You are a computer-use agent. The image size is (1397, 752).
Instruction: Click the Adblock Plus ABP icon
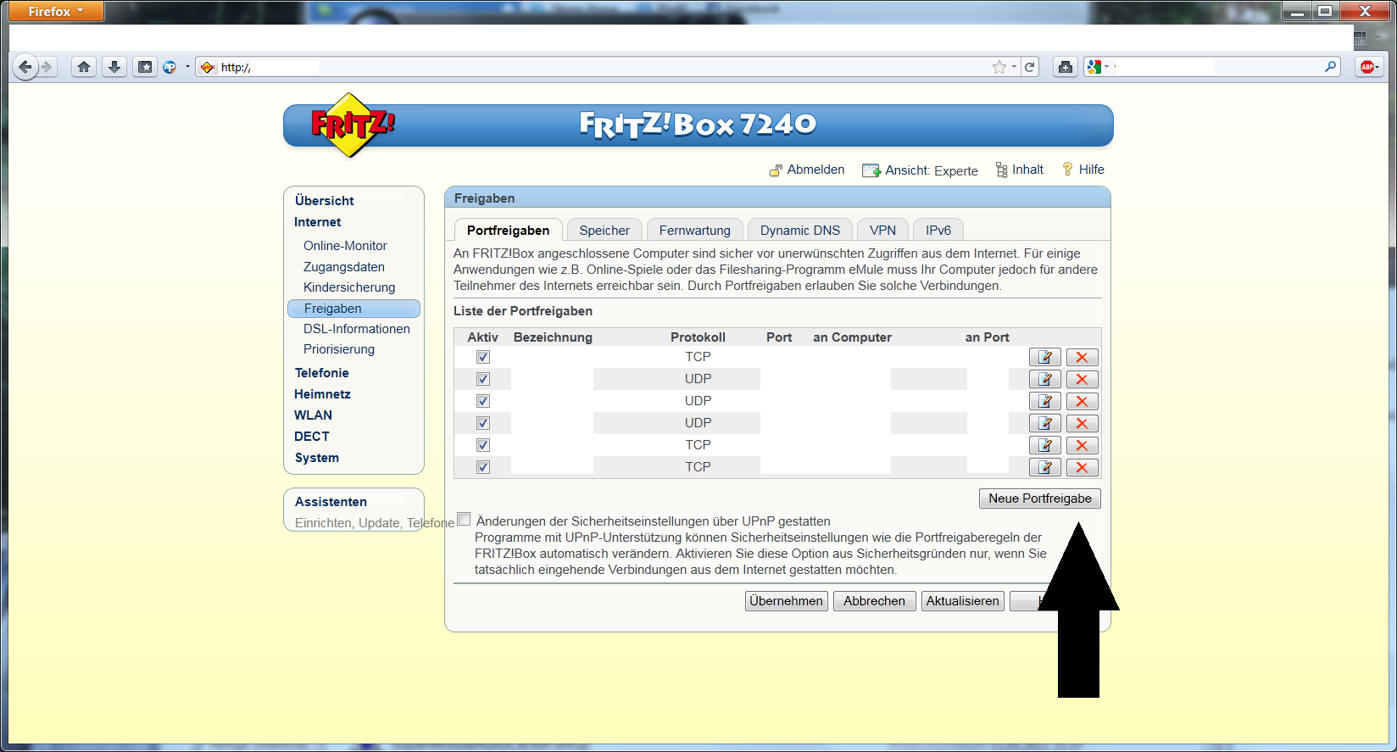[1366, 67]
